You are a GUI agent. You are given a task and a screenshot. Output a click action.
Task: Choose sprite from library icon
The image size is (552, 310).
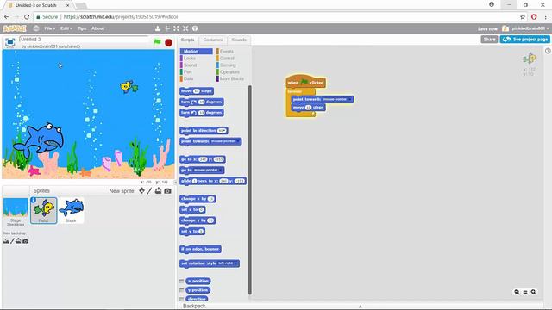[141, 190]
